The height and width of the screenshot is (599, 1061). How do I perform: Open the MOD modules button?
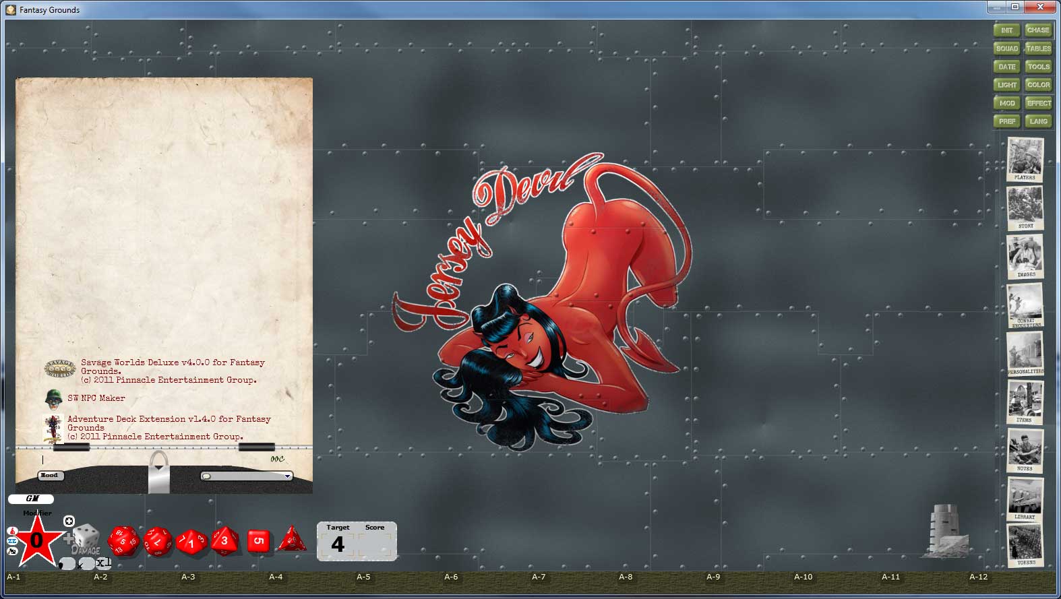coord(1006,103)
